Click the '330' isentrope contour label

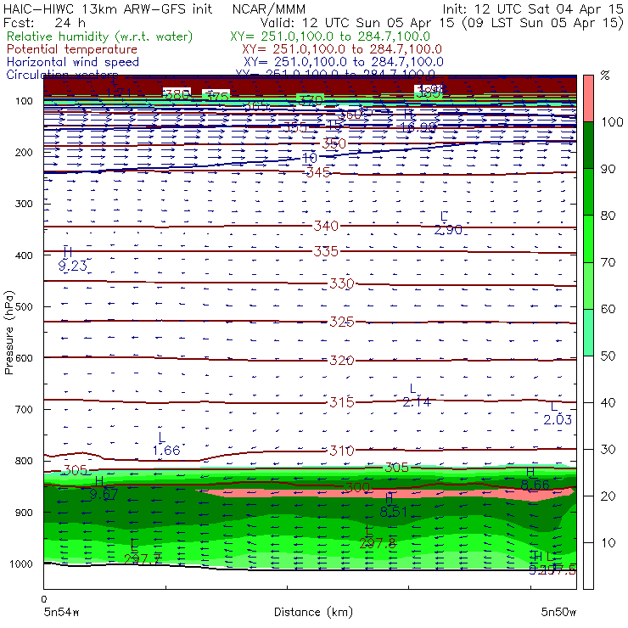click(342, 284)
